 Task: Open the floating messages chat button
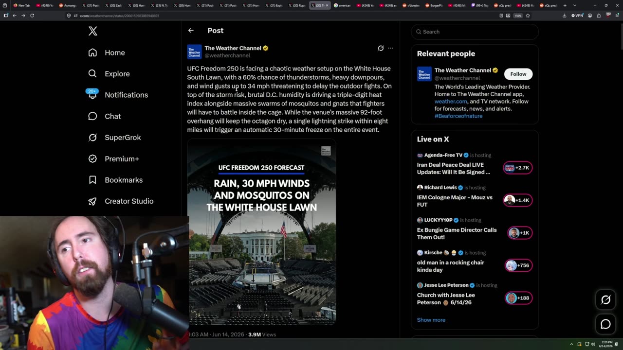point(605,324)
